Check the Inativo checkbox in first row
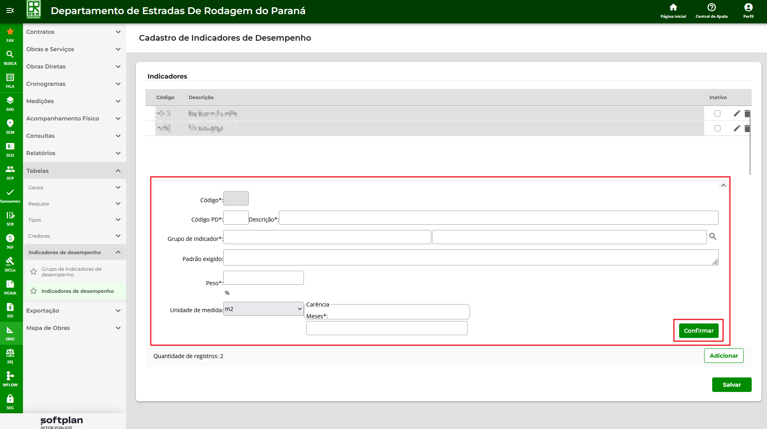 (x=717, y=114)
